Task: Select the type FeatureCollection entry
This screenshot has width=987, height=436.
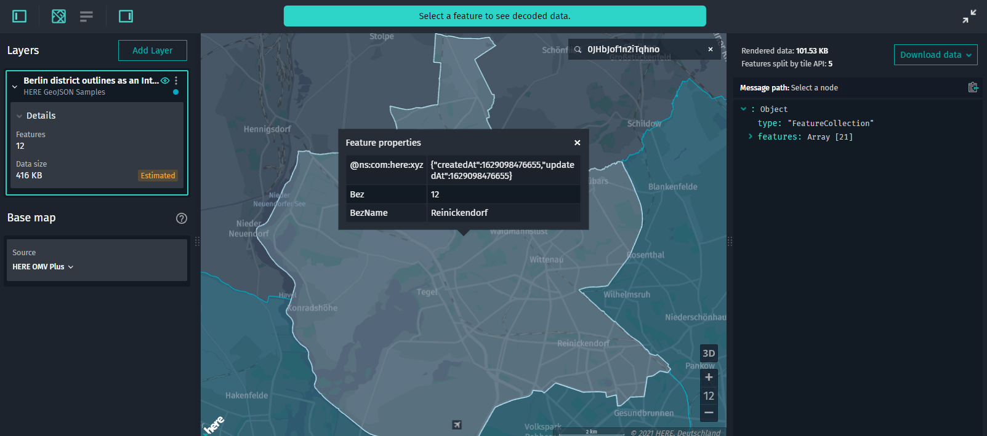Action: pyautogui.click(x=815, y=123)
